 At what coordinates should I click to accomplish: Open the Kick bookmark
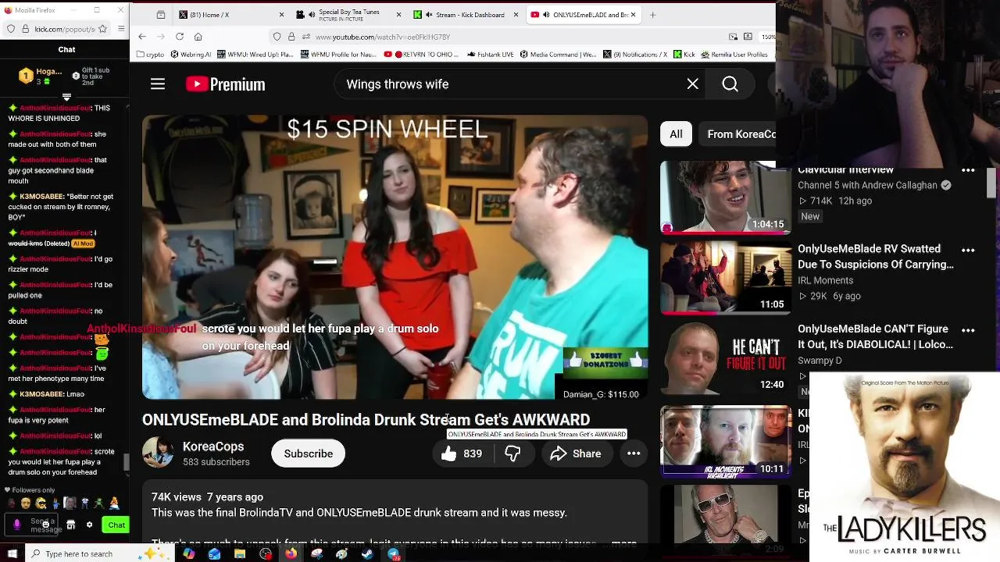[x=684, y=55]
